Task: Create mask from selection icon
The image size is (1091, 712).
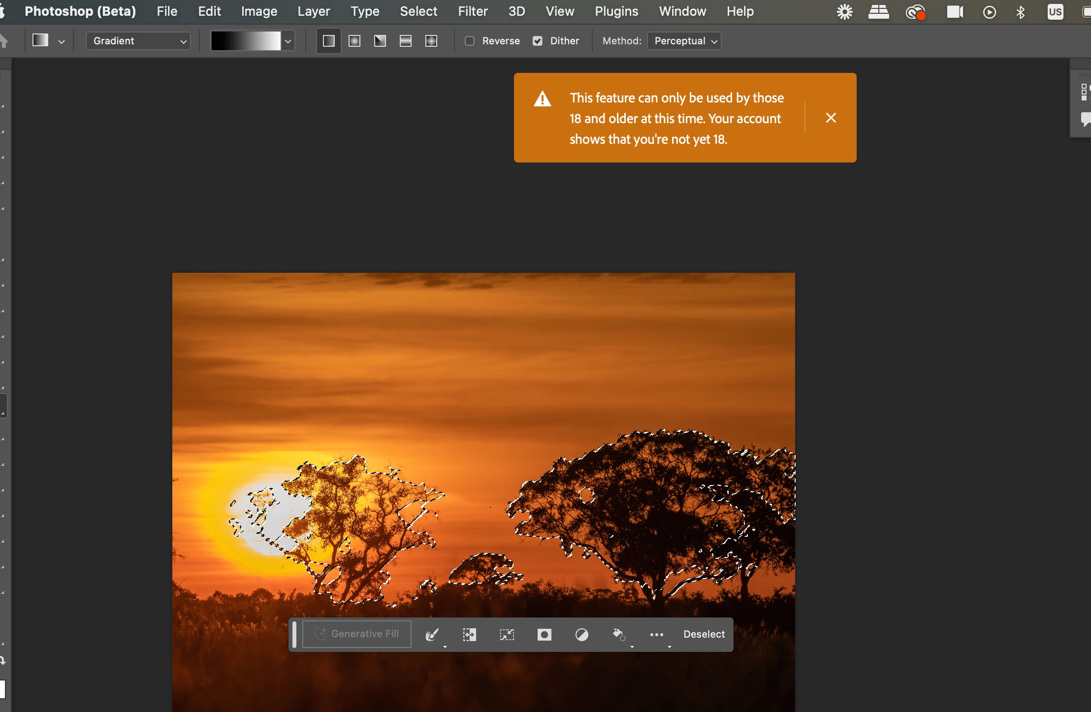Action: [544, 634]
